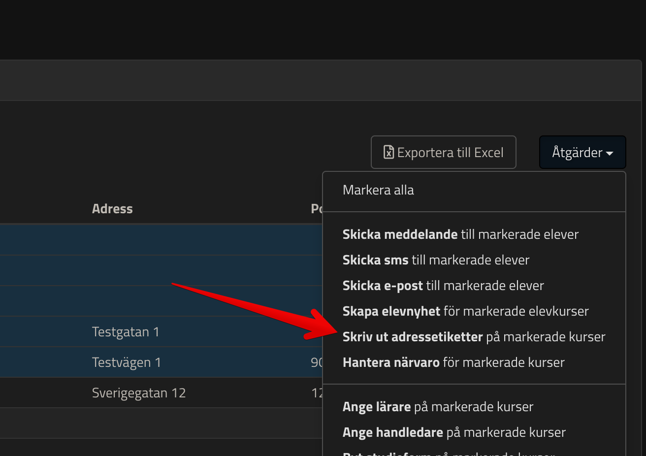The image size is (646, 456).
Task: Select the row with Testgatan 1
Action: click(x=126, y=332)
